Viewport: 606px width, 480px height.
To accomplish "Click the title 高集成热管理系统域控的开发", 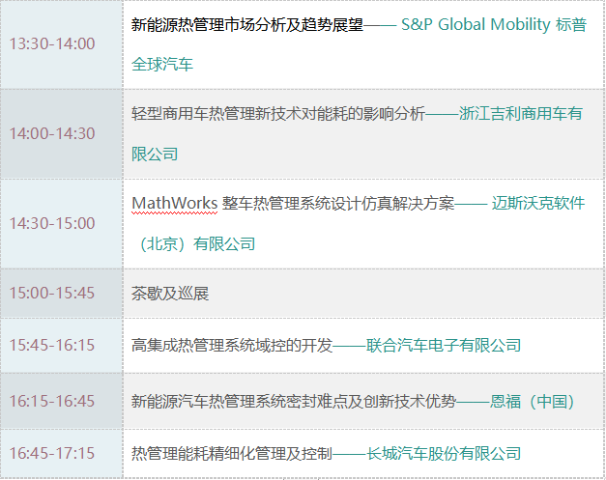I will (x=232, y=345).
